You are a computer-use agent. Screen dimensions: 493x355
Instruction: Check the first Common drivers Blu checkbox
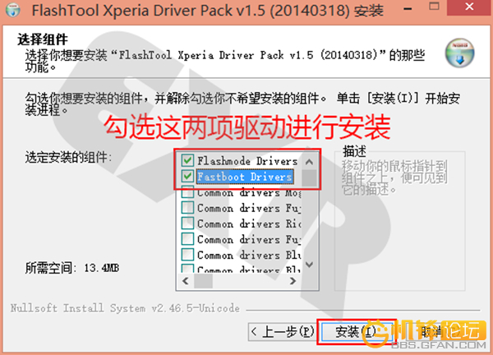point(187,255)
